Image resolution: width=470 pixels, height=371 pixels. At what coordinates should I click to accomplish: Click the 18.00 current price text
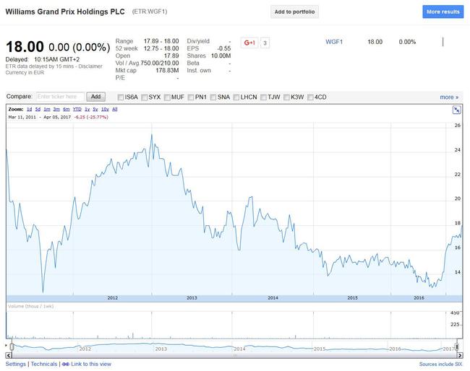point(25,47)
